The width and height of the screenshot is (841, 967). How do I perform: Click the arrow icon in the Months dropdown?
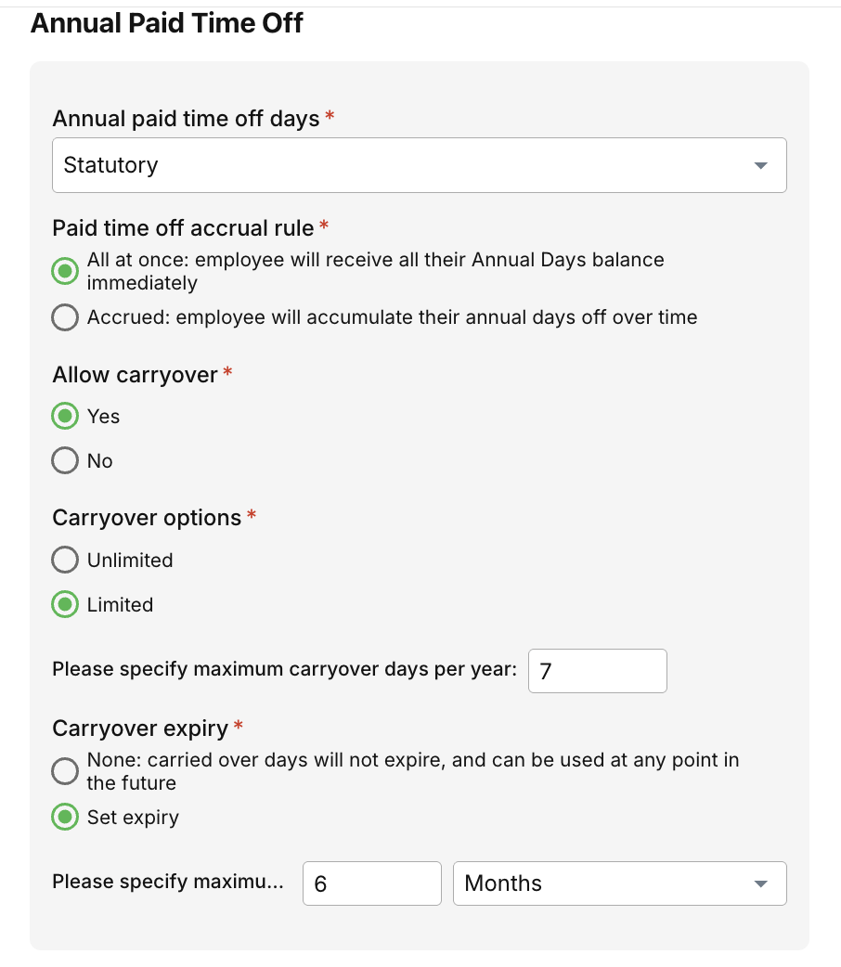(x=760, y=884)
